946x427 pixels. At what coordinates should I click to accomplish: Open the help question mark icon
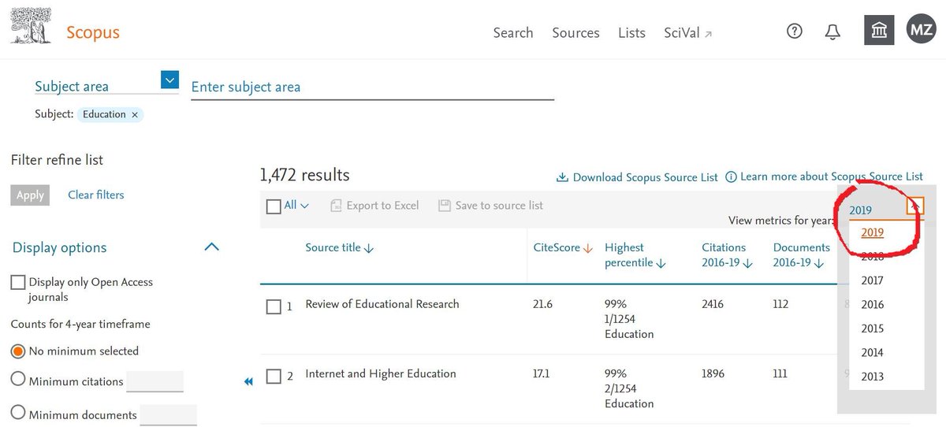pos(795,32)
